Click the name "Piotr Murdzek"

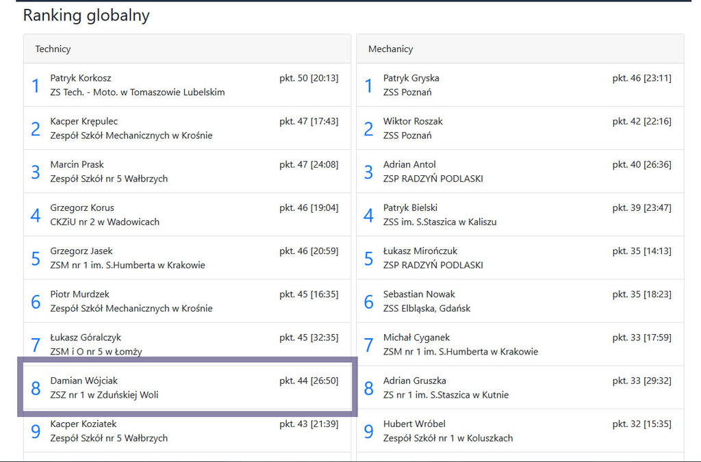[80, 294]
